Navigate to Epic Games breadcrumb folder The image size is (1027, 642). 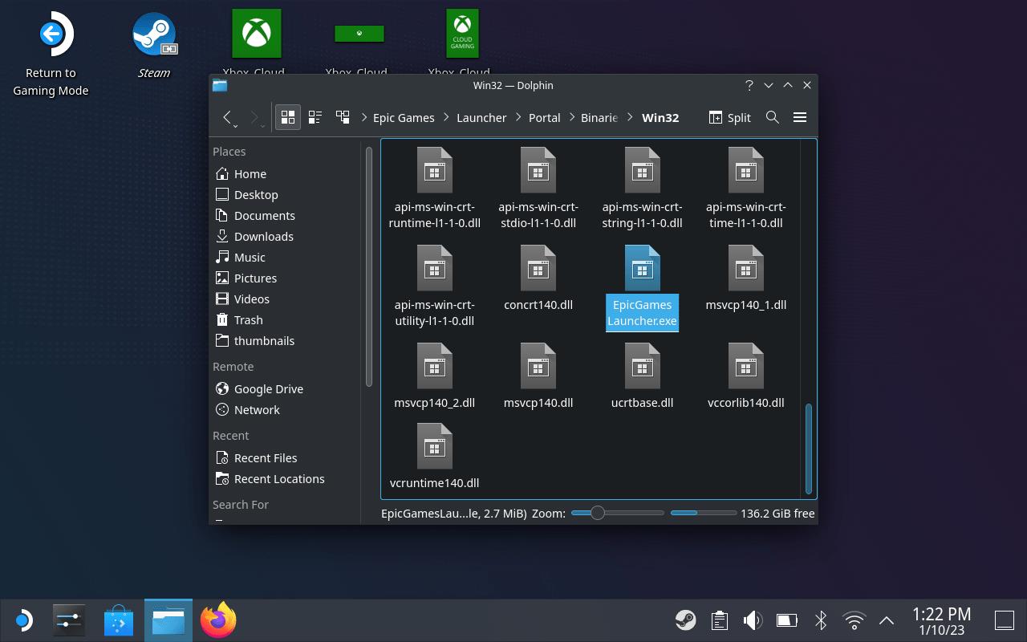coord(404,117)
